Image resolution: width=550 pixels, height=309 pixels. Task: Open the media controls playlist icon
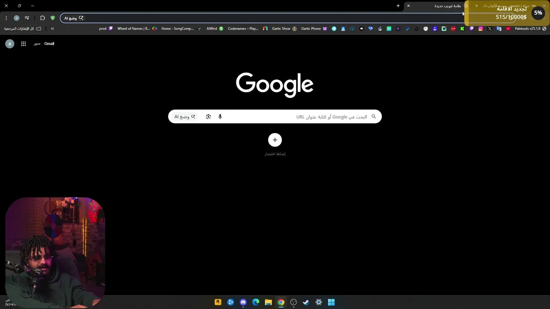pyautogui.click(x=27, y=18)
